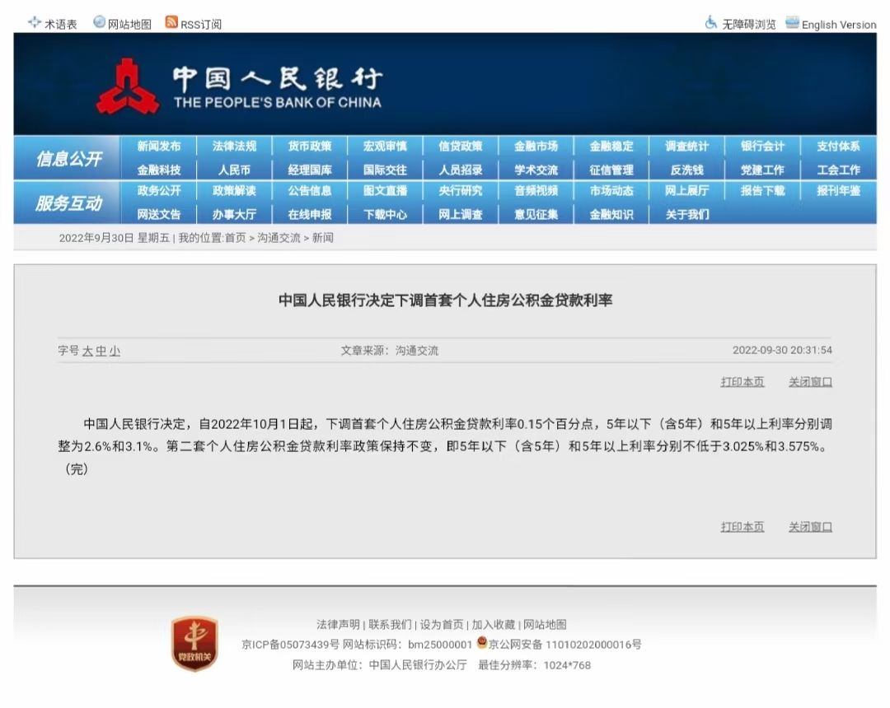Open the 反洗钱 menu item
Image resolution: width=890 pixels, height=708 pixels.
(x=686, y=170)
